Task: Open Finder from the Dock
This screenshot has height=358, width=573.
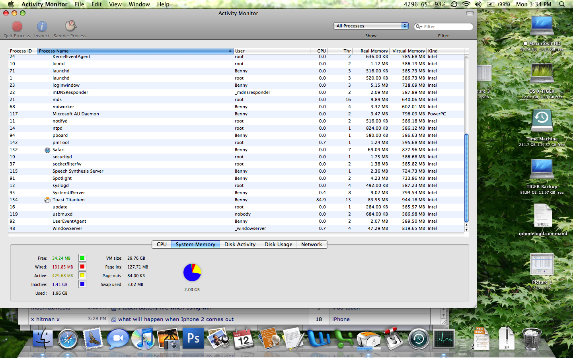Action: [x=43, y=340]
